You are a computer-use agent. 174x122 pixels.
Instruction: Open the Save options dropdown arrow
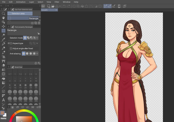[60, 6]
